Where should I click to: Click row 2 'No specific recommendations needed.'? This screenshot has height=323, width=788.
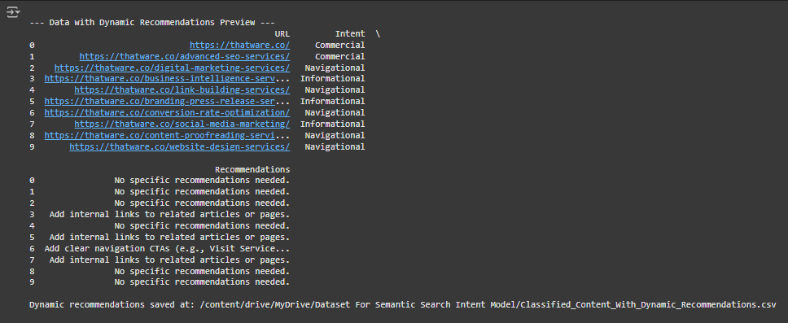tap(202, 203)
